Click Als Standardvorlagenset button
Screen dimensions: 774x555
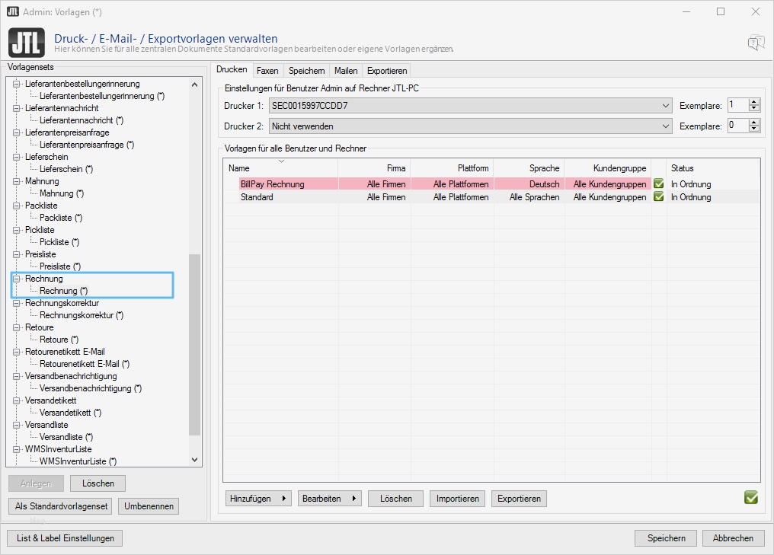61,506
